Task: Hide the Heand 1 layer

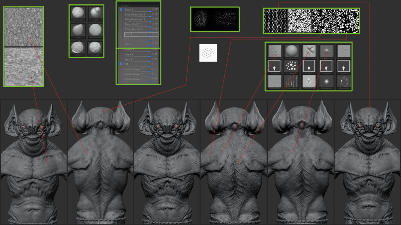Action: (156, 49)
